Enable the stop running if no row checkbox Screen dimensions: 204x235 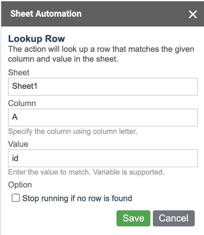click(16, 198)
